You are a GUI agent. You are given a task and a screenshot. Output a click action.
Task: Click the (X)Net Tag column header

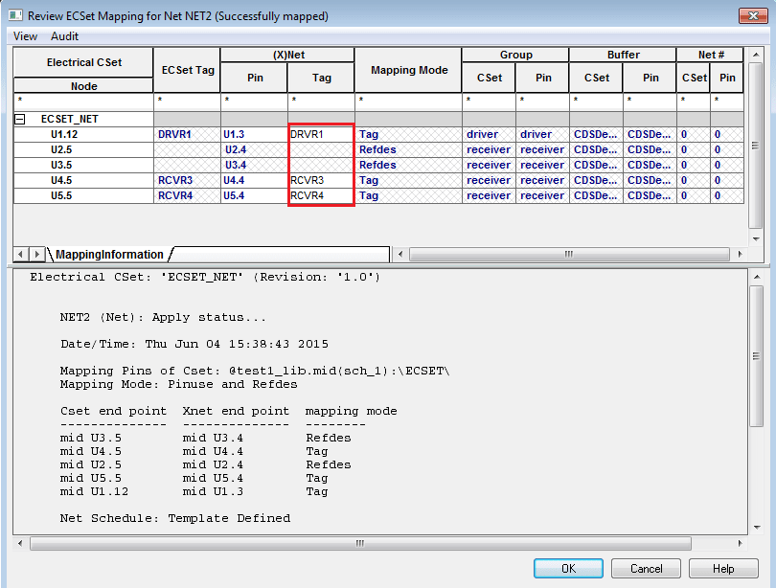pyautogui.click(x=321, y=78)
